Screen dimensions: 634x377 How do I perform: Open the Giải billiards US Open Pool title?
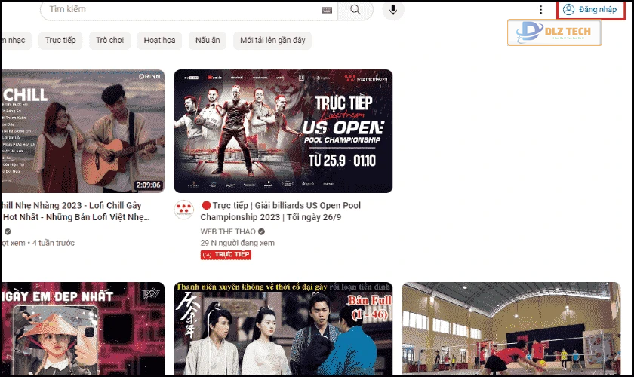coord(281,211)
